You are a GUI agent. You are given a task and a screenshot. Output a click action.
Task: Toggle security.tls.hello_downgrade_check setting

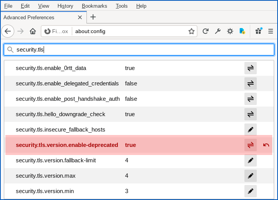250,114
